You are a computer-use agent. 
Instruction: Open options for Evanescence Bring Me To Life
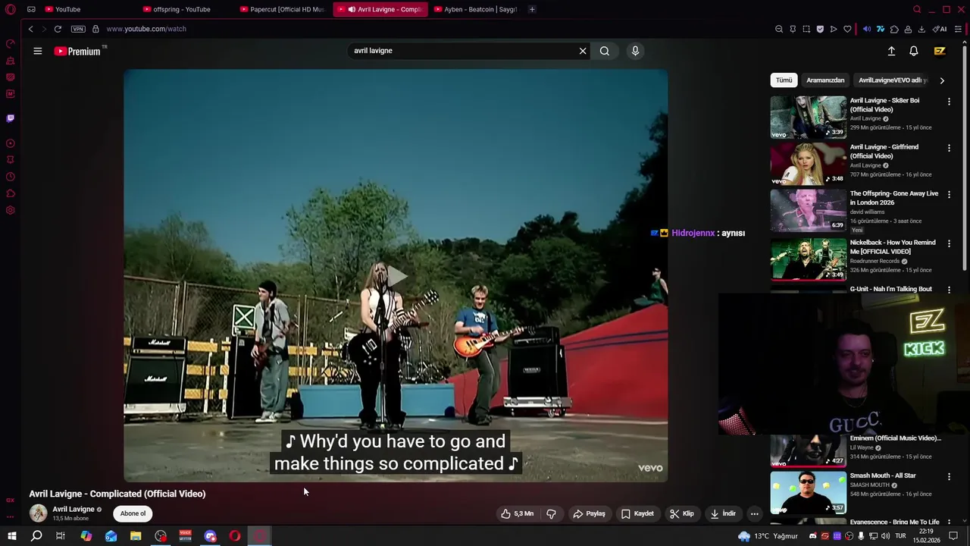949,522
